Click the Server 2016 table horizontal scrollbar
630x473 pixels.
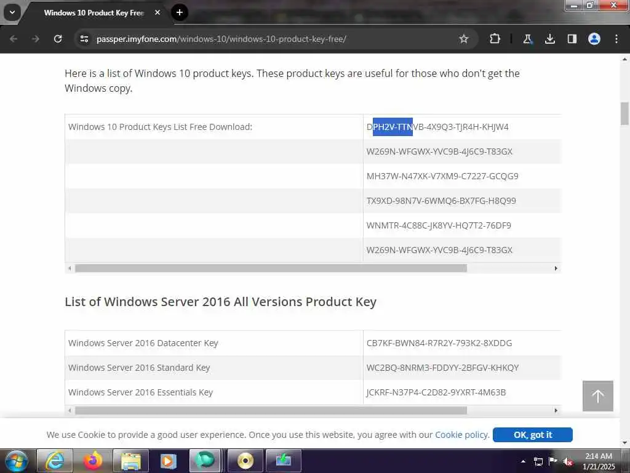[x=271, y=410]
